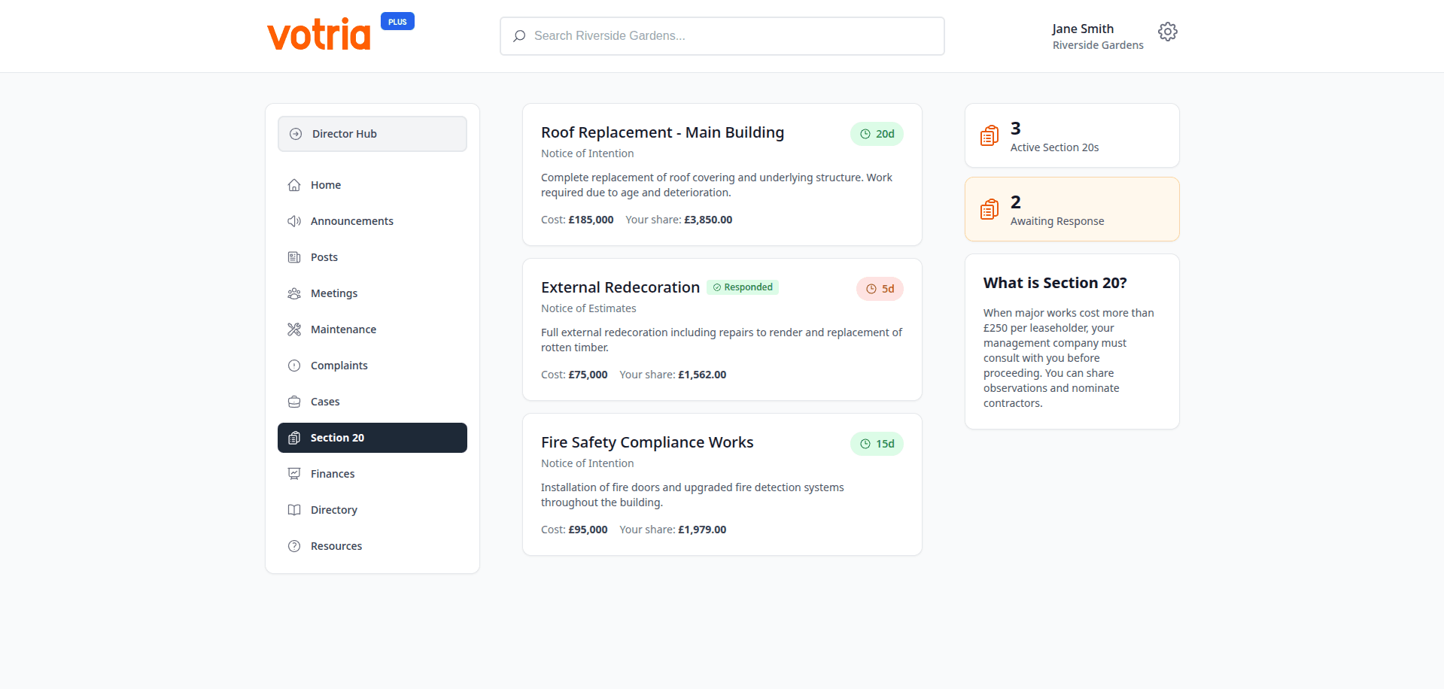Click the Finances chart icon
This screenshot has height=689, width=1444.
[294, 473]
